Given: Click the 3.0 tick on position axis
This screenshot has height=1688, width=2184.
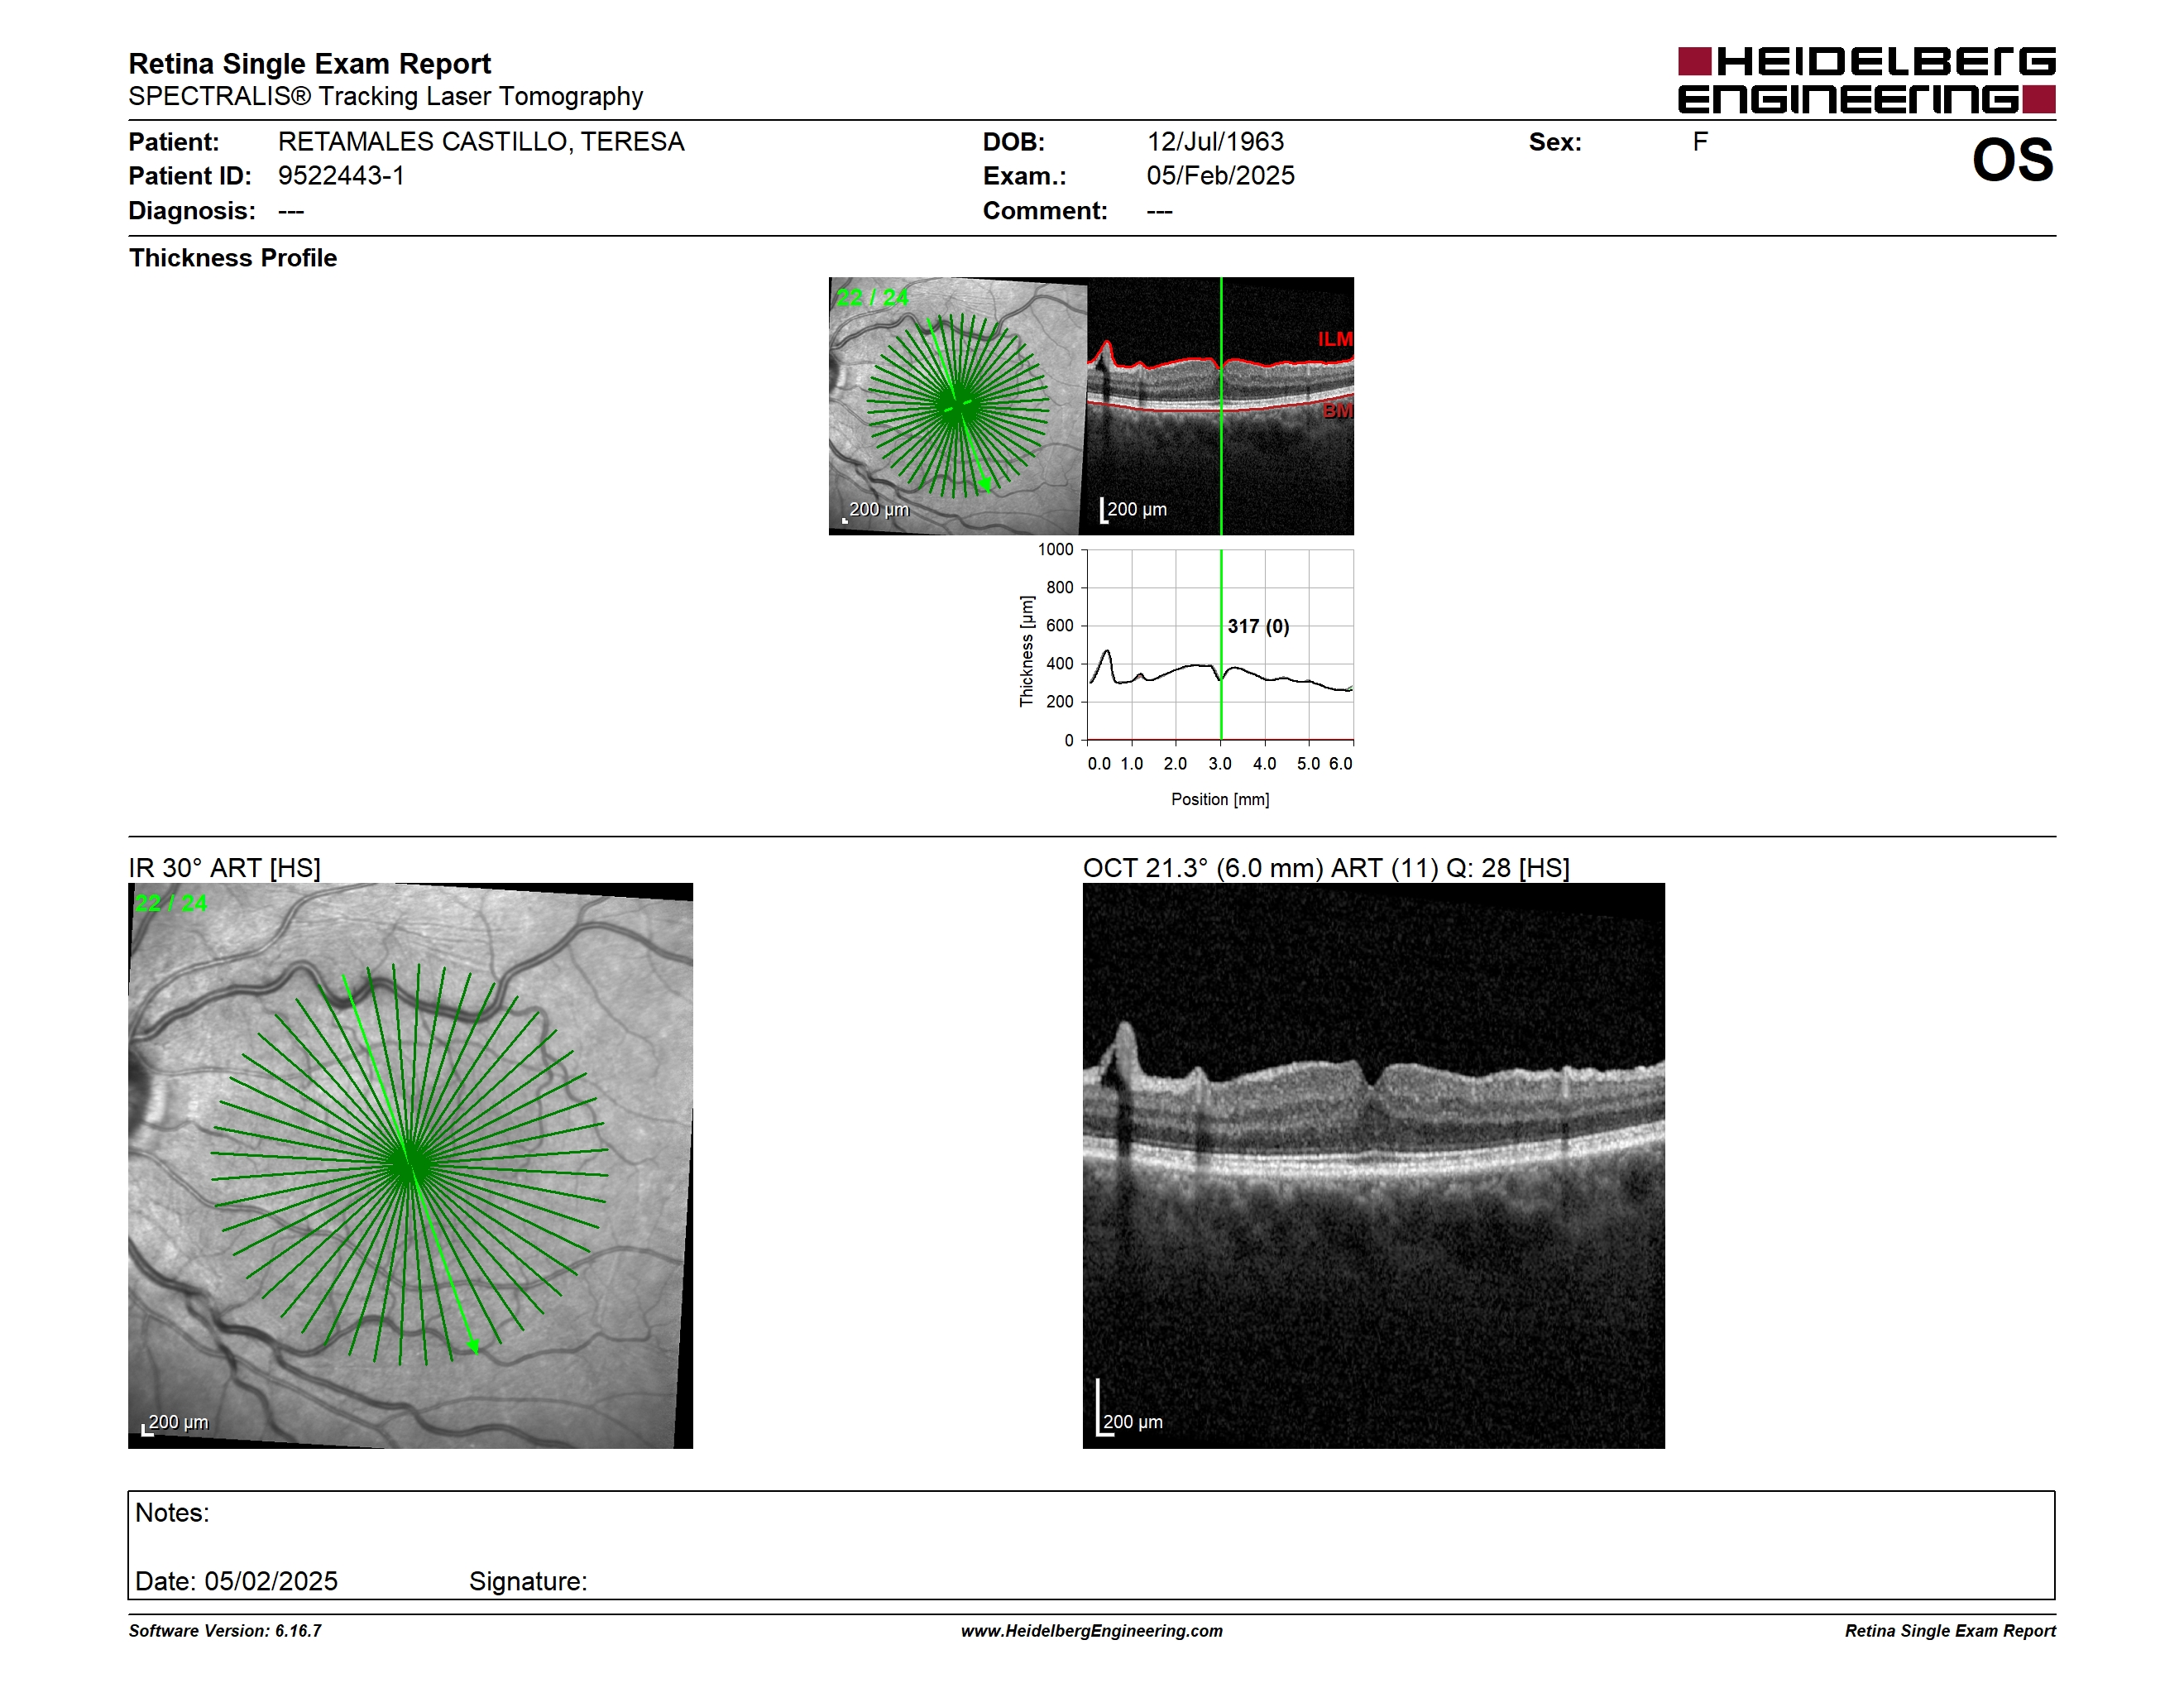Looking at the screenshot, I should pyautogui.click(x=1220, y=764).
